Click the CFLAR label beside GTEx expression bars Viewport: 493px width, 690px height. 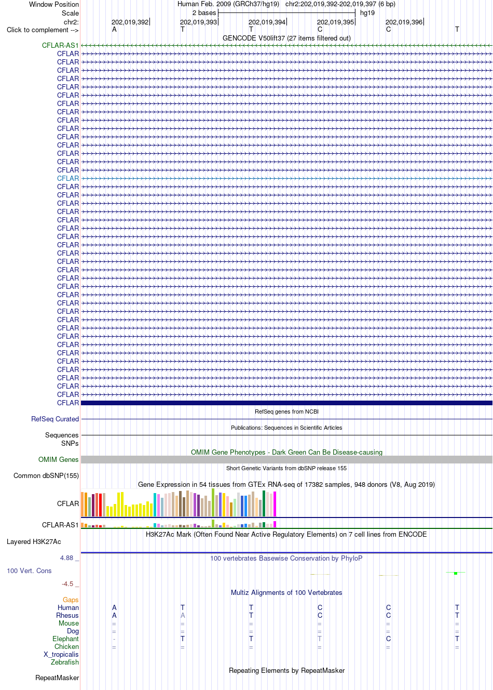[68, 503]
